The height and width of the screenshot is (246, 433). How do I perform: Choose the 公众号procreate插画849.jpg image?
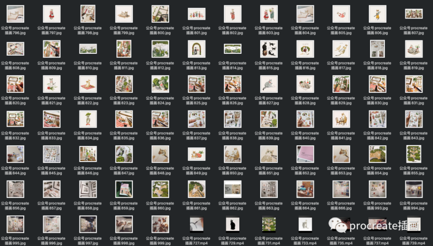pos(196,154)
